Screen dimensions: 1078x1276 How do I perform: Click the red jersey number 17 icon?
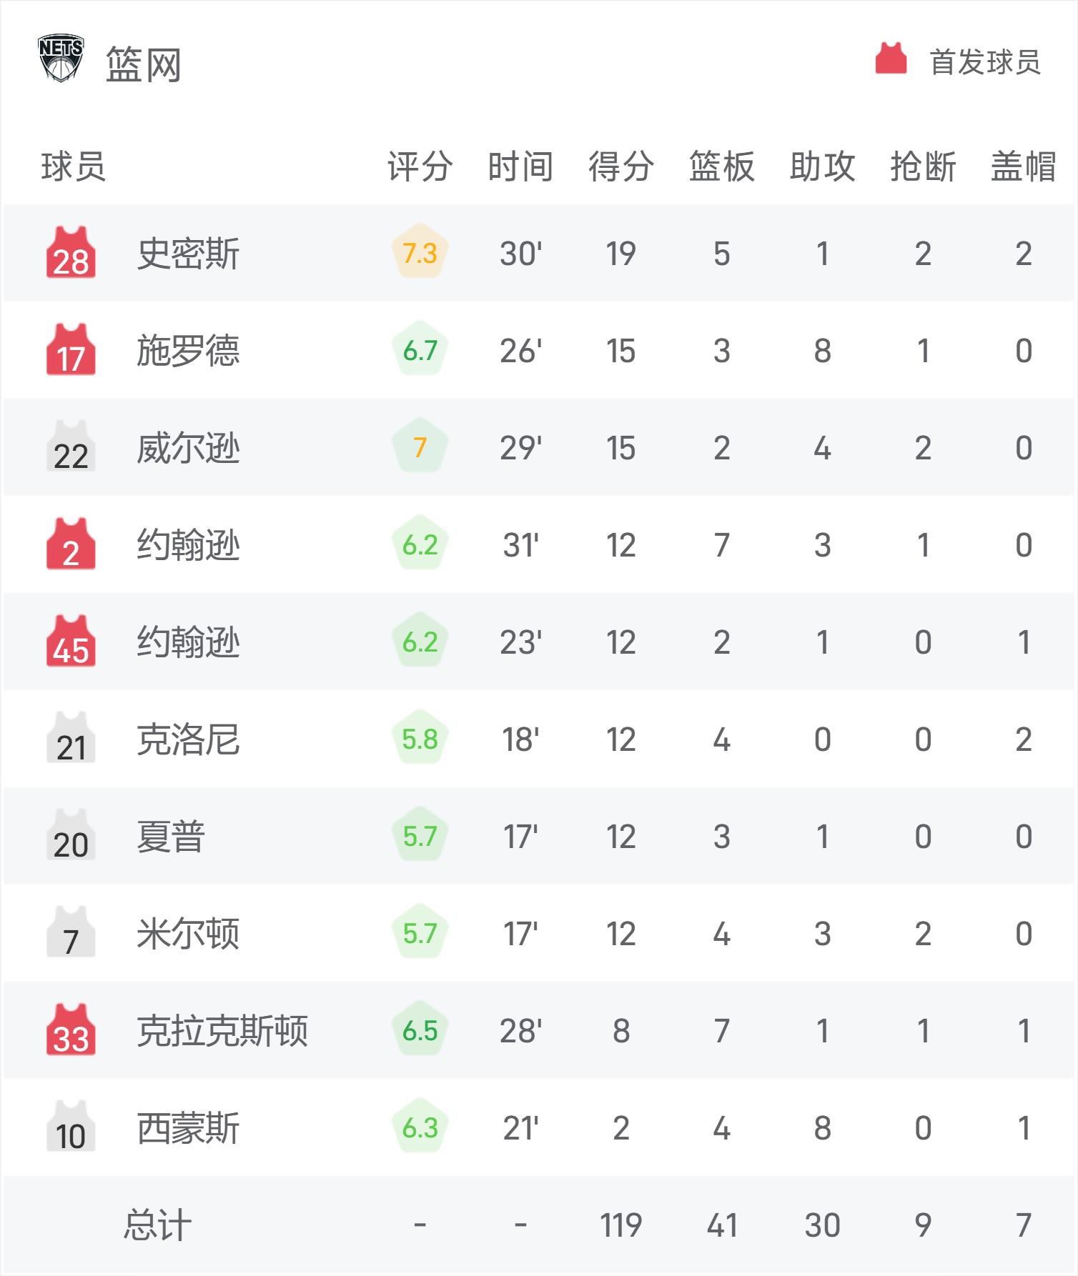tap(71, 349)
